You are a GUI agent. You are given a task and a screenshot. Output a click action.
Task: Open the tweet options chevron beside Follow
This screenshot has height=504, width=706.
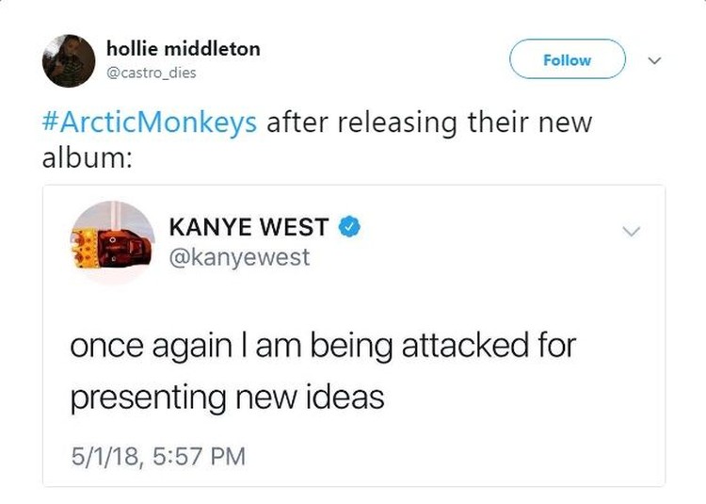pos(654,60)
